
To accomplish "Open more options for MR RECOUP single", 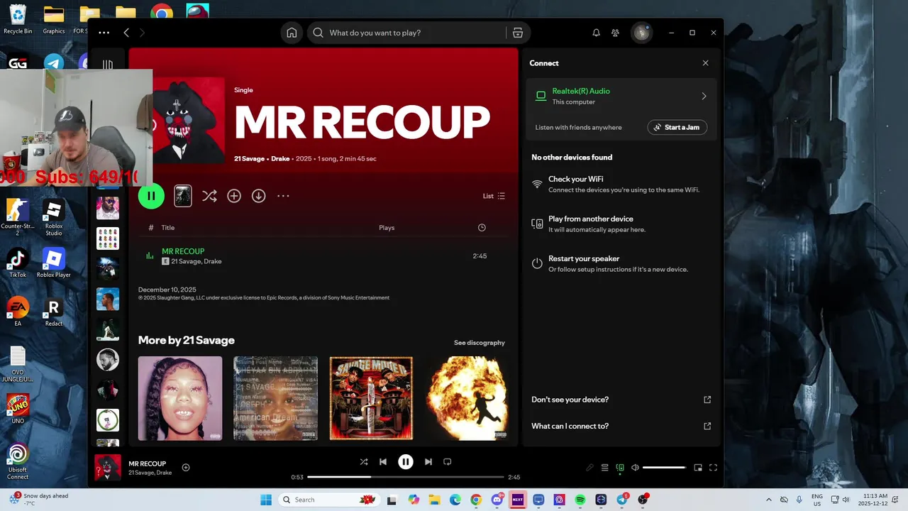I will 283,196.
